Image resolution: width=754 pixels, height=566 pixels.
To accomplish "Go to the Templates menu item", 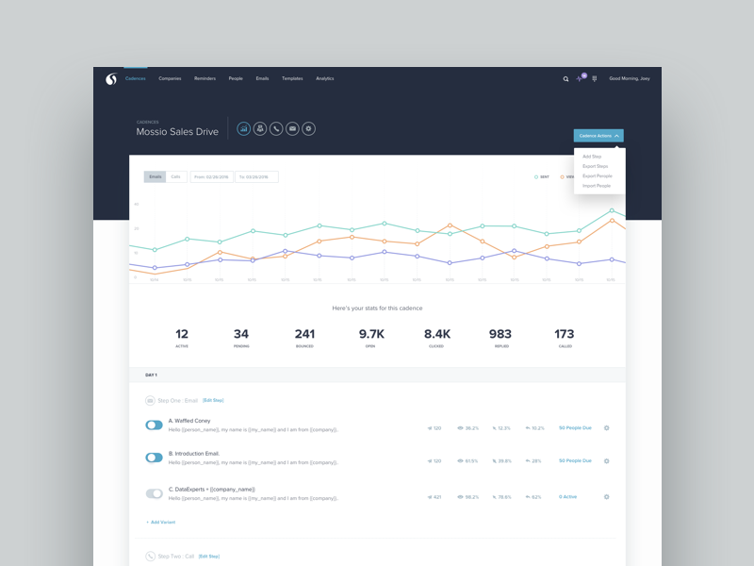I will pyautogui.click(x=293, y=79).
